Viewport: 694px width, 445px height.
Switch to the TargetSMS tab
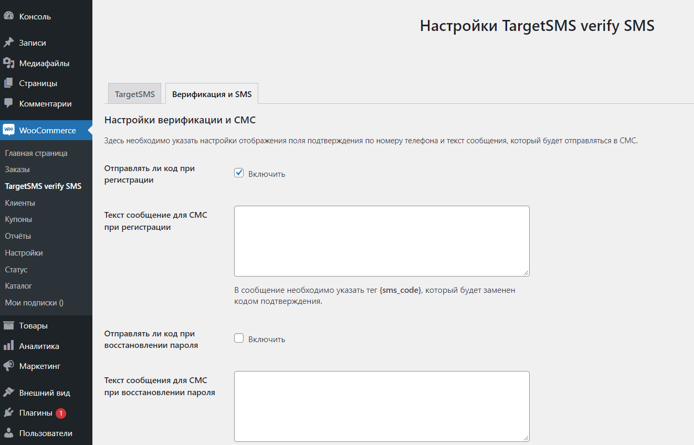coord(135,94)
